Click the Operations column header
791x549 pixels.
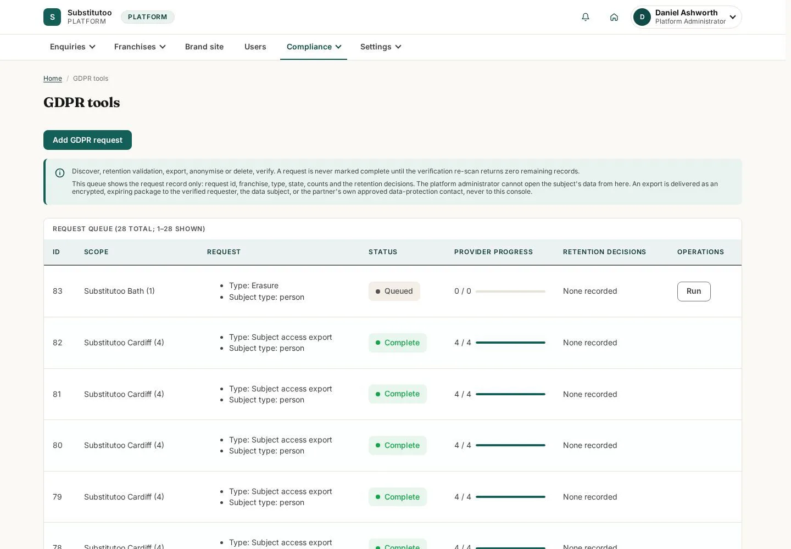click(700, 252)
